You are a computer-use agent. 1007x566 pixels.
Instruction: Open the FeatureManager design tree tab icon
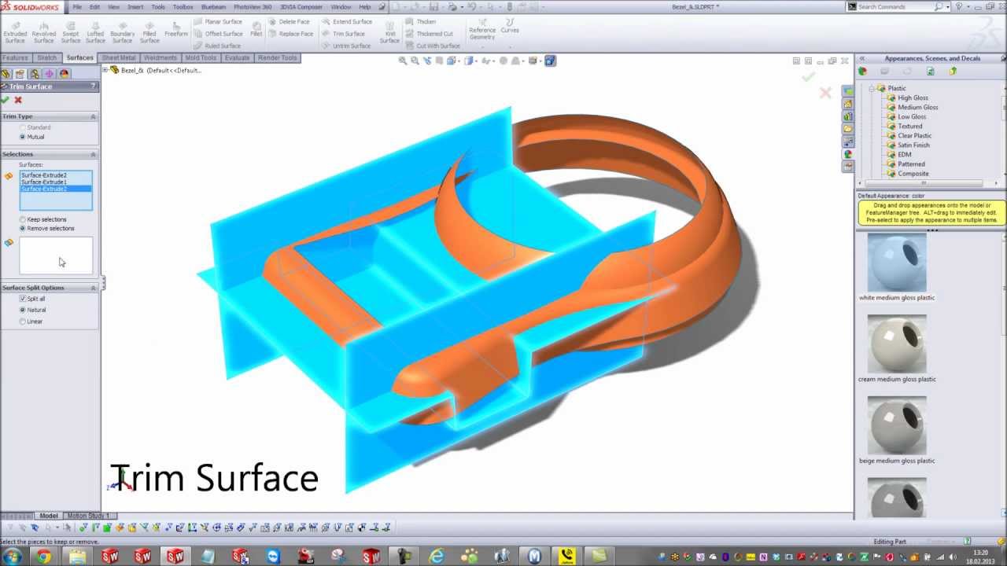(x=6, y=73)
